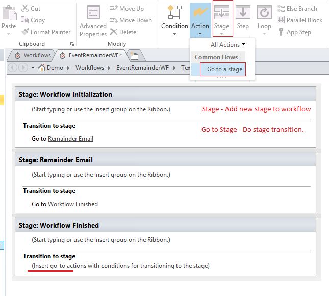Screen dimensions: 329x296
Task: Click the Demo breadcrumb text
Action: tap(55, 68)
